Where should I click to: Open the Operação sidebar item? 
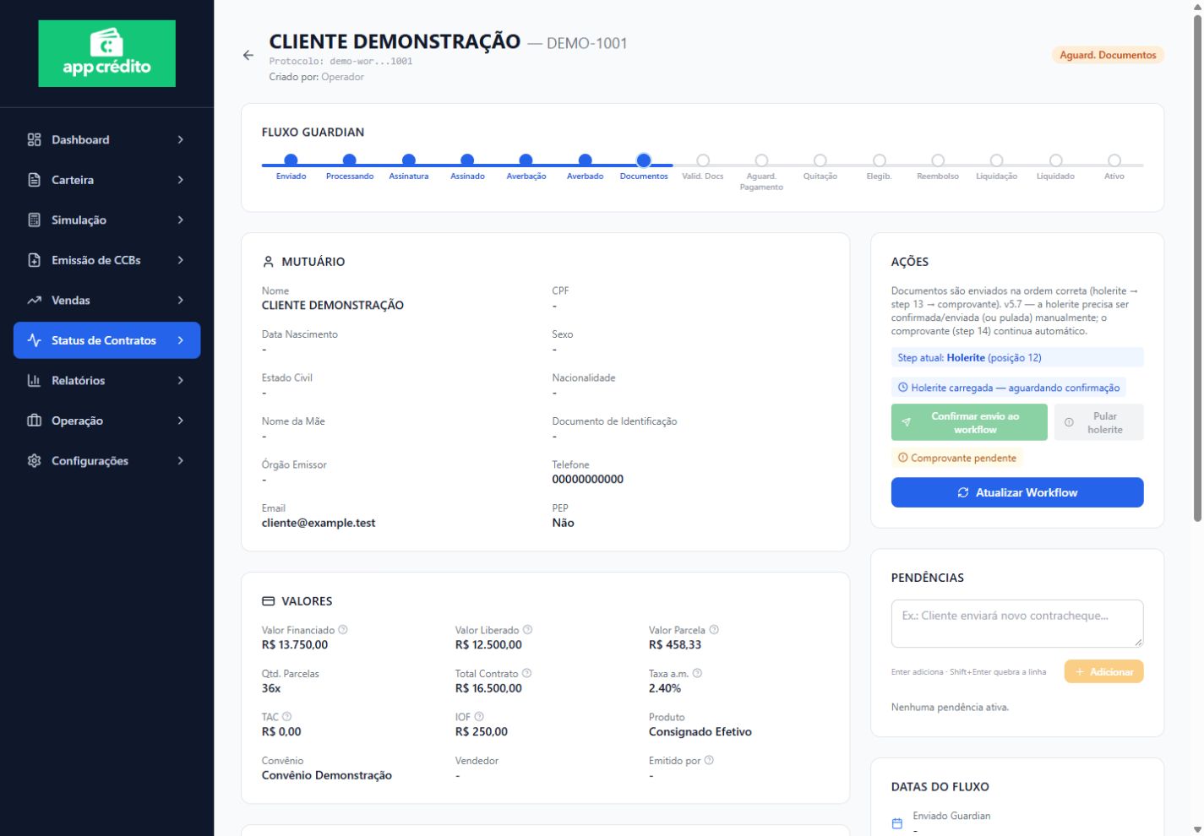[106, 421]
